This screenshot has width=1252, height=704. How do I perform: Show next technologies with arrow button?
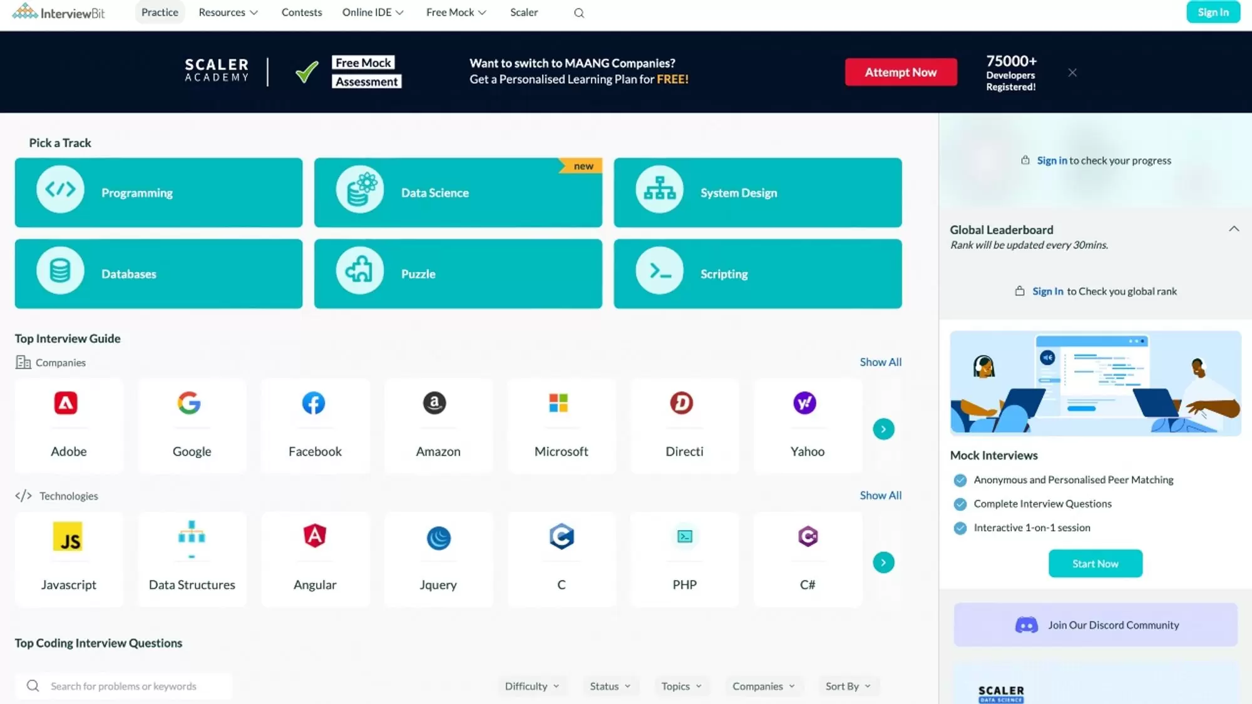883,562
